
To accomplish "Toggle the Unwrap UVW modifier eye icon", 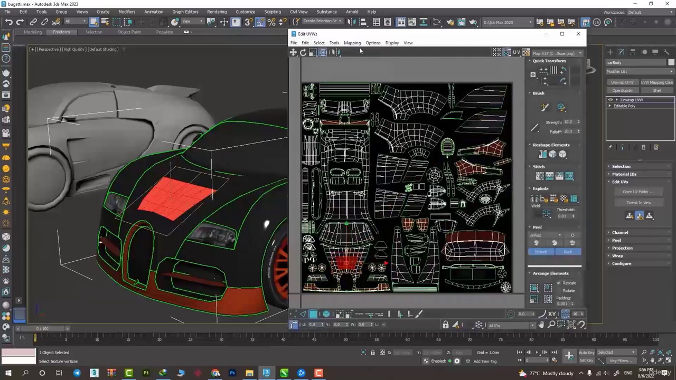I will (611, 100).
